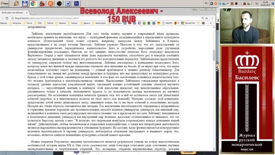
Task: Open the Работа bookmarks folder
Action: 49,23
